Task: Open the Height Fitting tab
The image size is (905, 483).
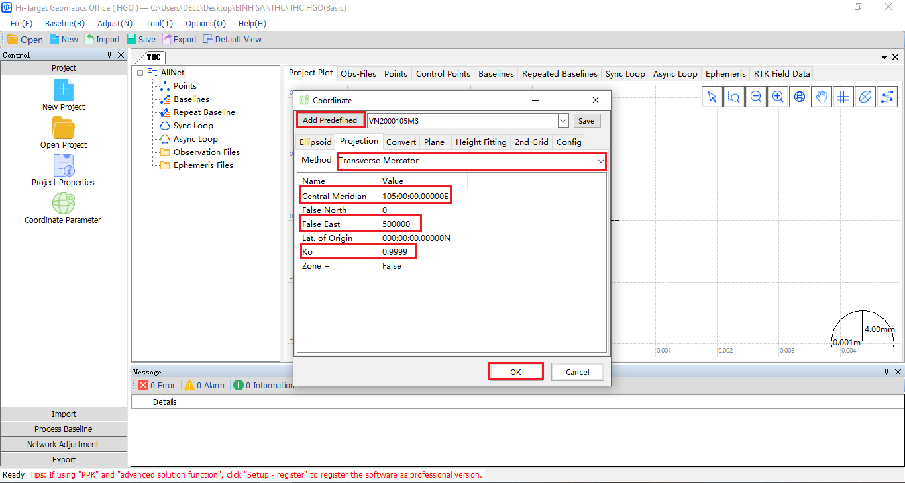Action: [x=480, y=142]
